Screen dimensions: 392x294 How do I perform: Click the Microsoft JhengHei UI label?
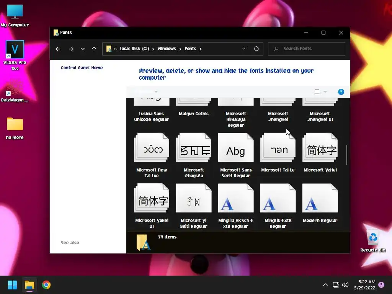click(x=320, y=116)
